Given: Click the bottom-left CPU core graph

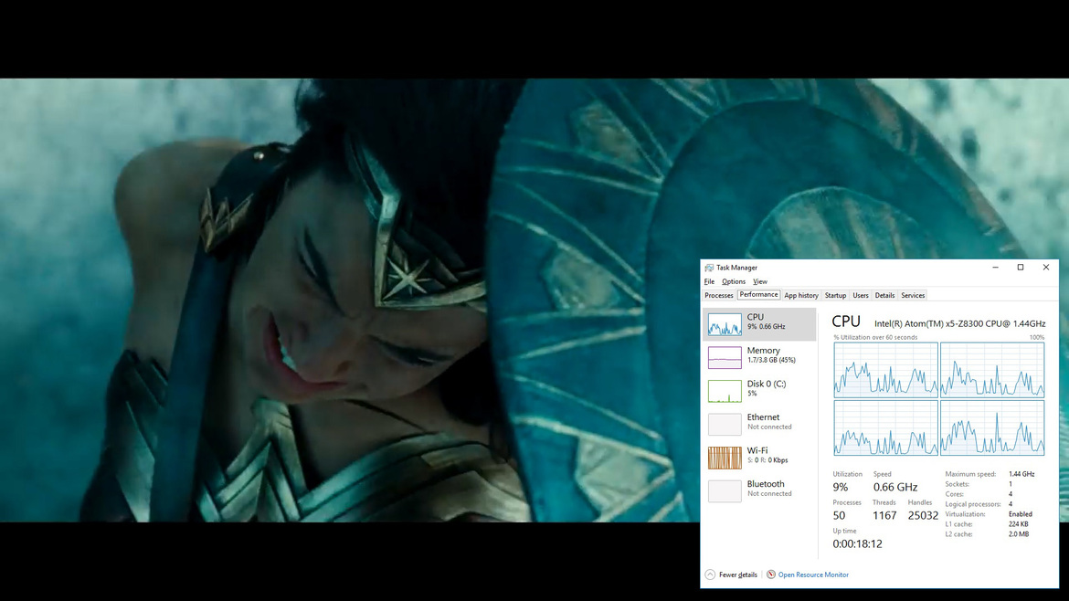Looking at the screenshot, I should point(885,428).
